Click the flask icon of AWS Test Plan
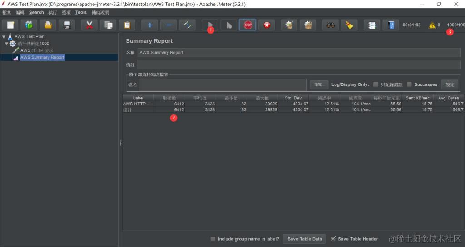 [x=10, y=36]
